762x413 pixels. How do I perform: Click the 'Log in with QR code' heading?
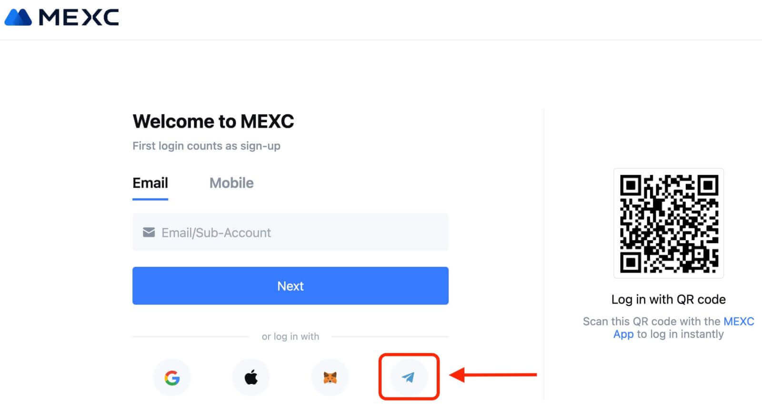point(668,299)
